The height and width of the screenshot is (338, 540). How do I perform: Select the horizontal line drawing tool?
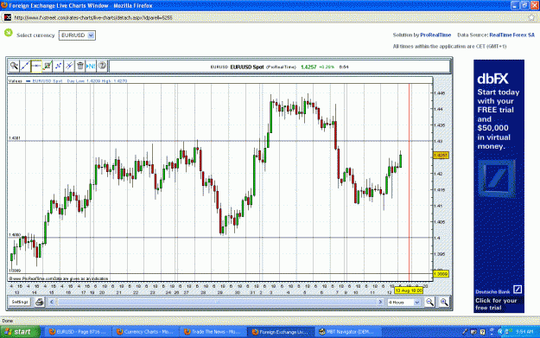click(36, 66)
